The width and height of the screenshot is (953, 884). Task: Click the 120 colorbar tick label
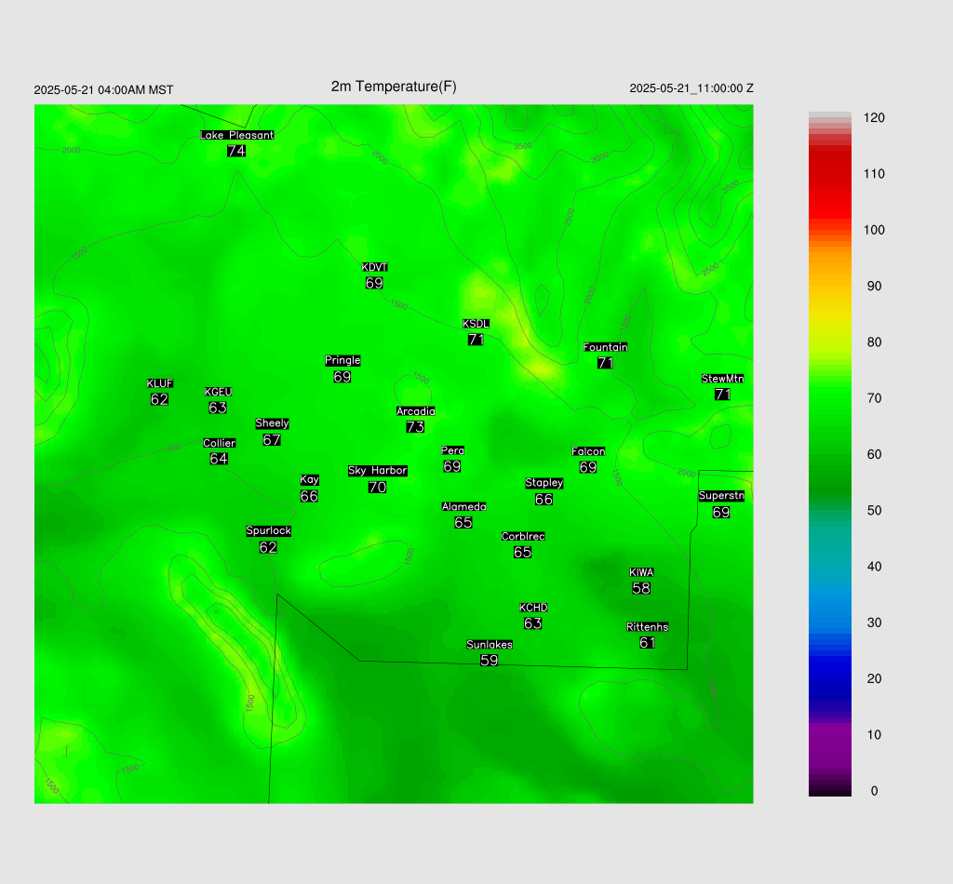[874, 118]
